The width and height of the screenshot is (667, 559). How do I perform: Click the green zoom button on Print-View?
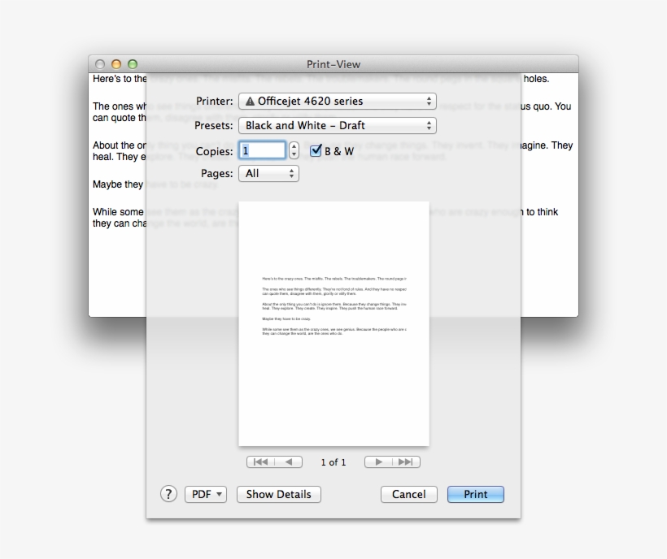pos(131,63)
